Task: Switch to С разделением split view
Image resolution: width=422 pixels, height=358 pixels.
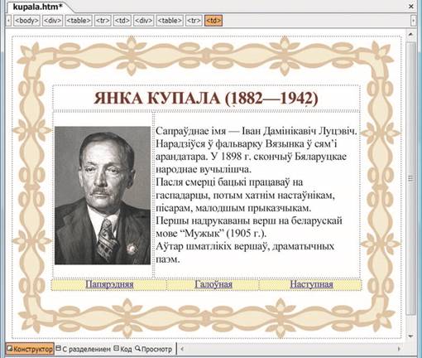Action: point(84,349)
